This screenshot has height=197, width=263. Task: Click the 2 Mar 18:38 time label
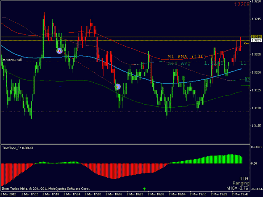(156, 194)
